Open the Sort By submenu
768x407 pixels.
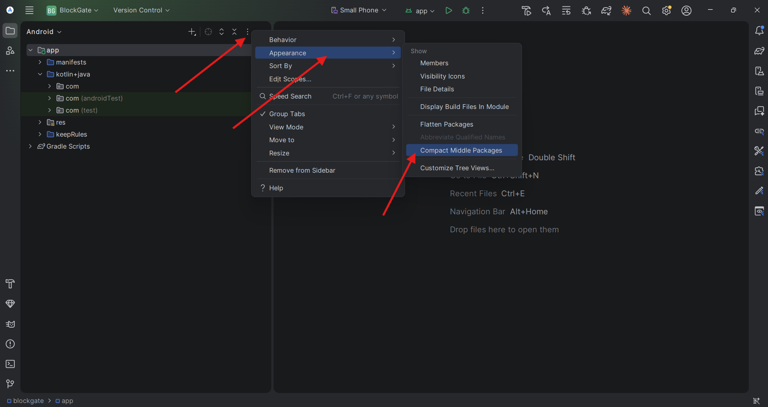[x=328, y=66]
